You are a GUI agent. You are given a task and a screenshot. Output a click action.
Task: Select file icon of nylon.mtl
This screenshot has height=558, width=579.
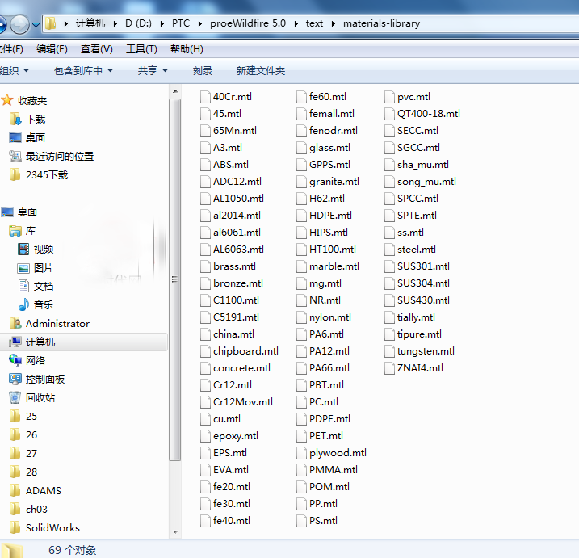click(x=301, y=317)
